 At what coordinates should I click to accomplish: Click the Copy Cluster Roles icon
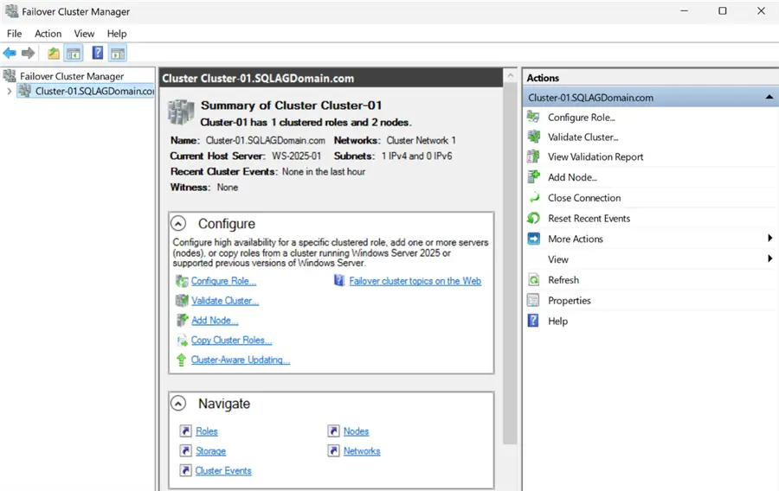(182, 341)
